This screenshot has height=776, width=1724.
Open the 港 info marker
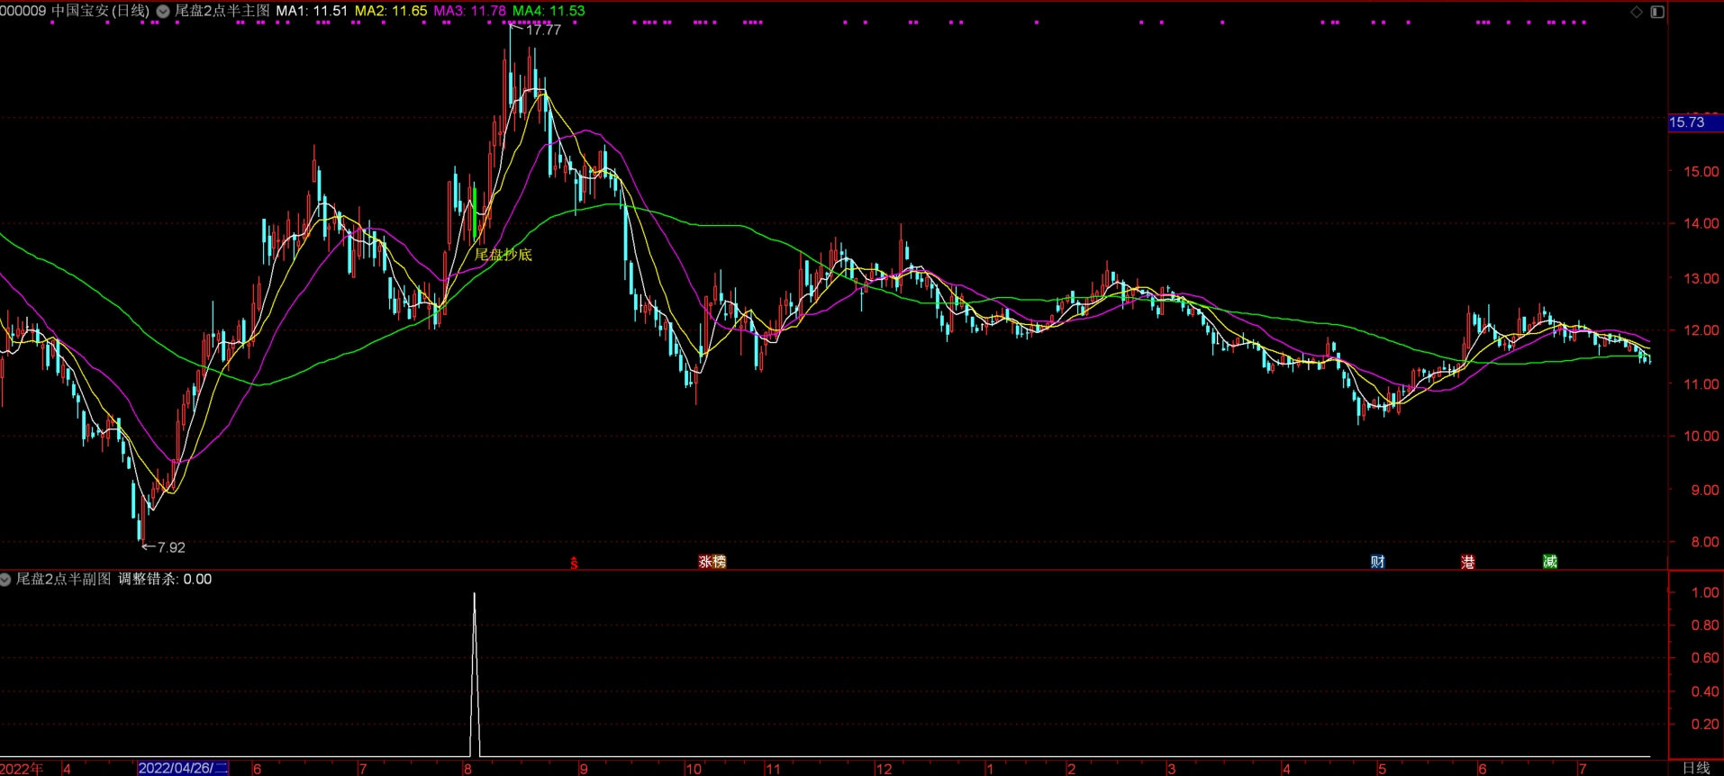coord(1467,562)
